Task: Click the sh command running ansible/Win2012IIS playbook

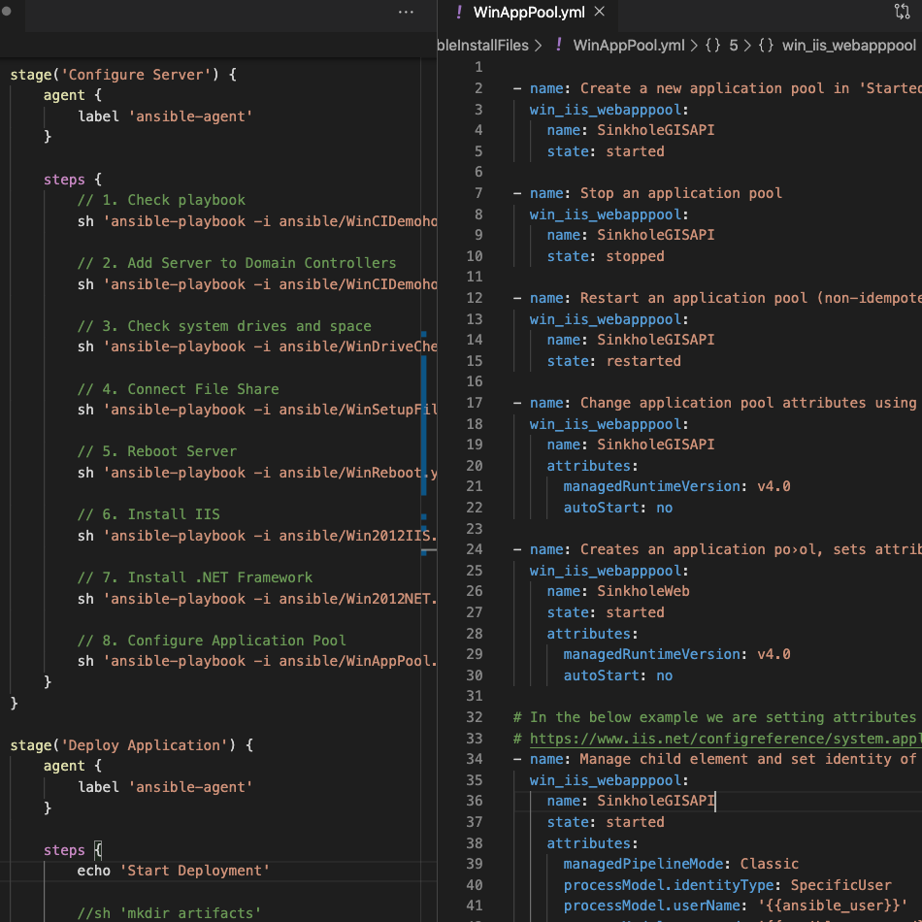Action: click(257, 536)
